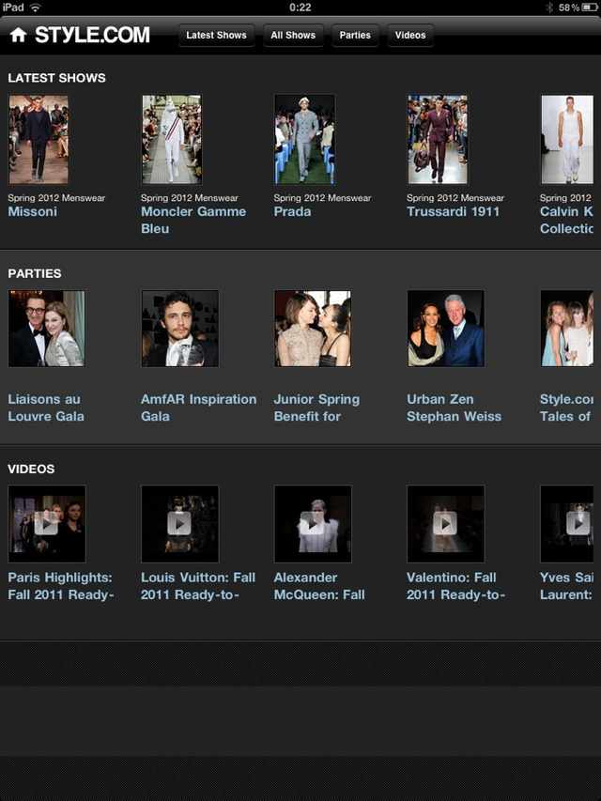Play the Valentino Fall 2011 video
Viewport: 601px width, 801px height.
pyautogui.click(x=446, y=524)
